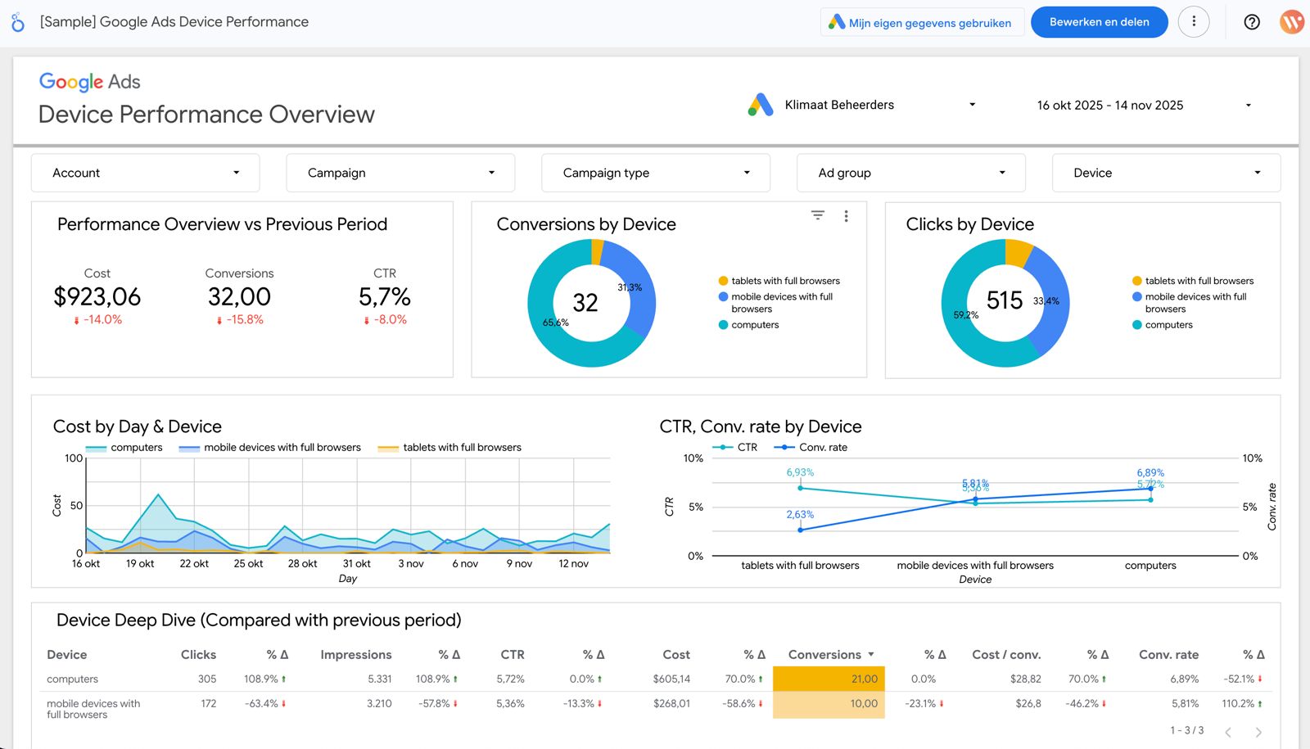Open the Conversions by Device chart options menu
Image resolution: width=1310 pixels, height=749 pixels.
click(x=847, y=215)
